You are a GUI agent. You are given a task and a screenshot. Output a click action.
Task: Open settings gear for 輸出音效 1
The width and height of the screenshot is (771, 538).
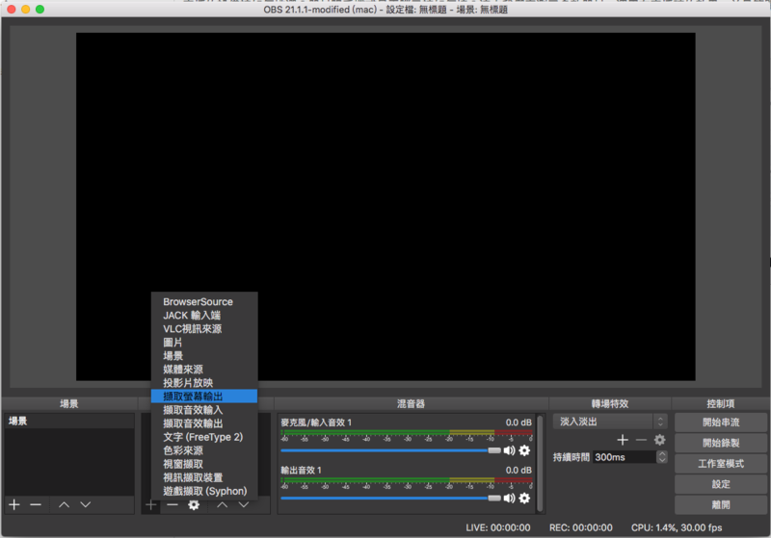coord(524,498)
